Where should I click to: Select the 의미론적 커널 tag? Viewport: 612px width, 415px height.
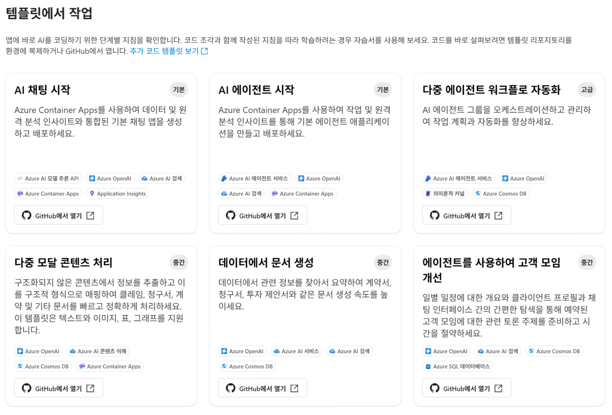(x=445, y=194)
